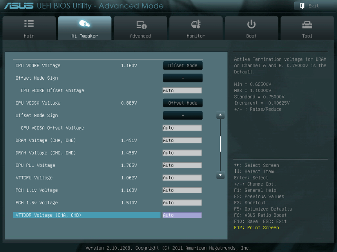The image size is (337, 252).
Task: Switch to the Boot tab
Action: (251, 28)
